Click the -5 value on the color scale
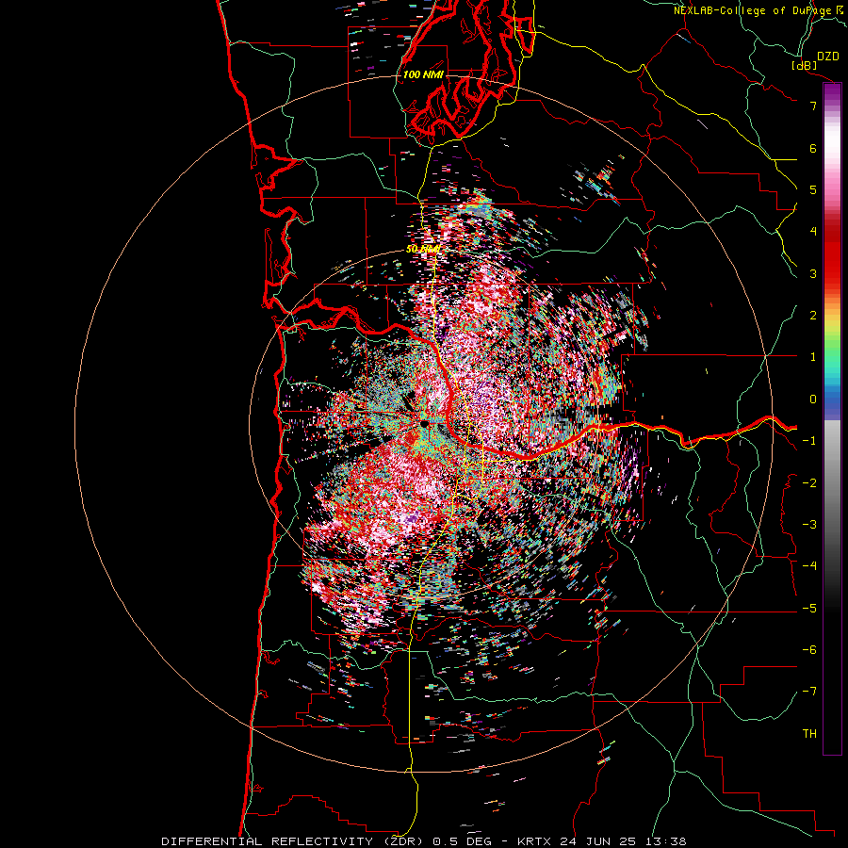The width and height of the screenshot is (848, 848). point(809,609)
